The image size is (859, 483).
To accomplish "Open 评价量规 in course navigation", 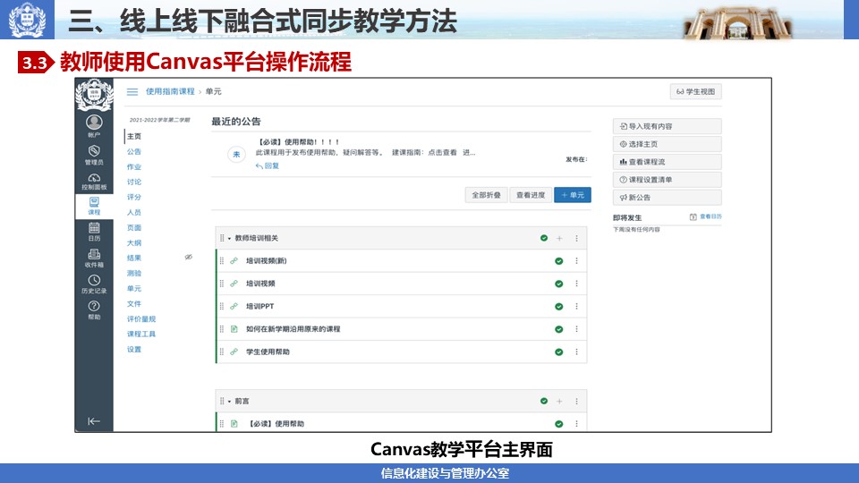I will [141, 319].
